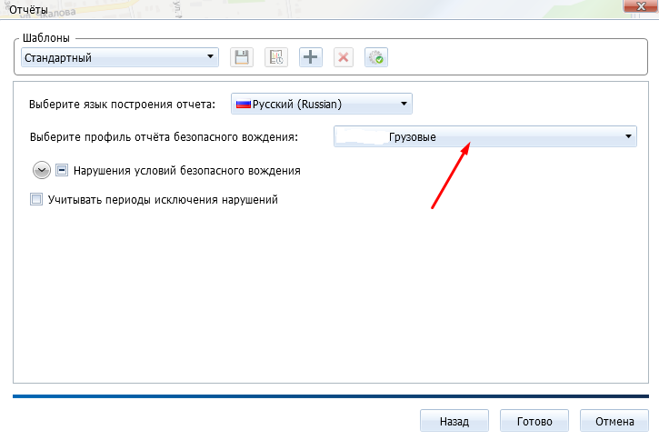Enable Учитывать периоды исключения нарушений checkbox
659x440 pixels.
(37, 199)
